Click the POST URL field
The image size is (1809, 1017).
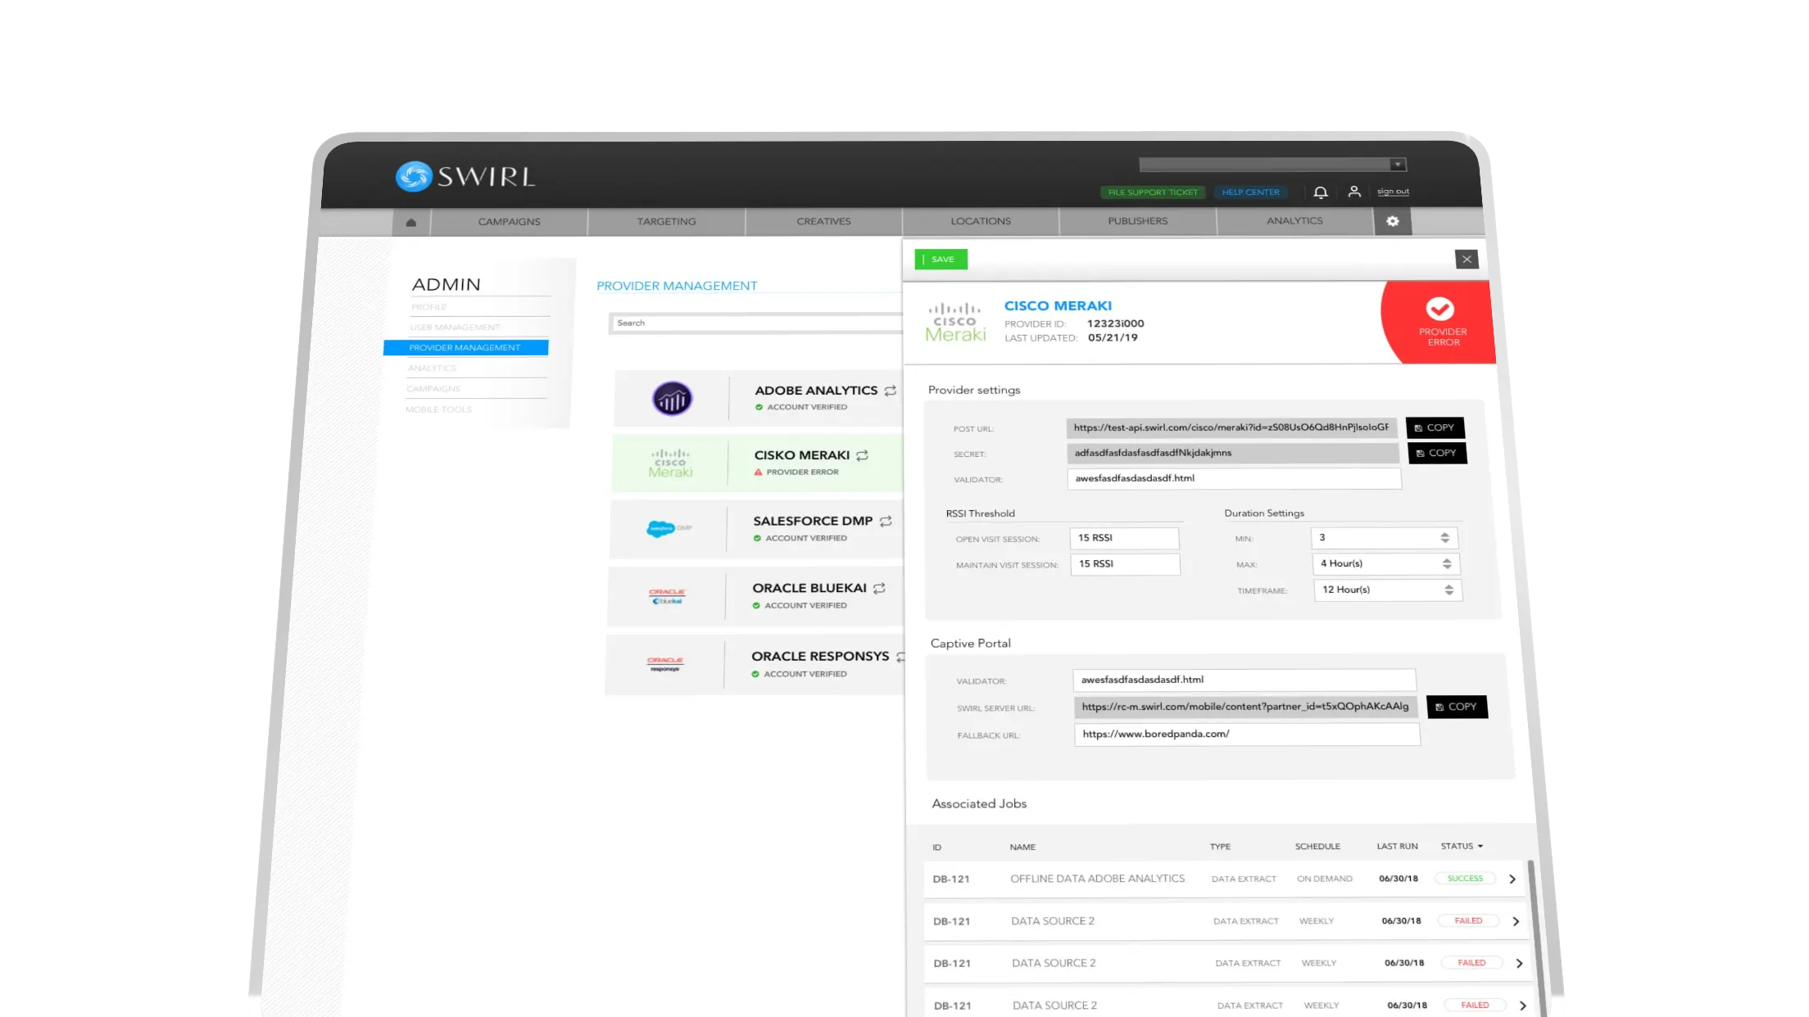pyautogui.click(x=1231, y=427)
